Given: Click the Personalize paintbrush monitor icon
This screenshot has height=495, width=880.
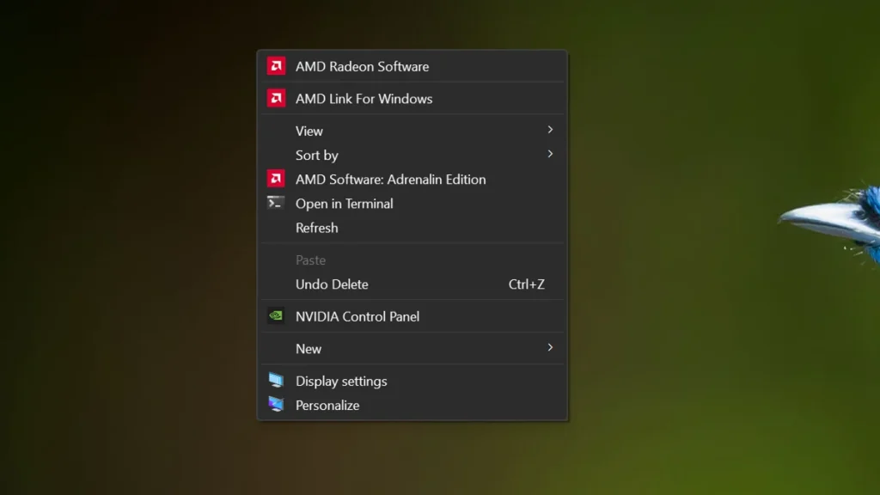Looking at the screenshot, I should click(276, 404).
